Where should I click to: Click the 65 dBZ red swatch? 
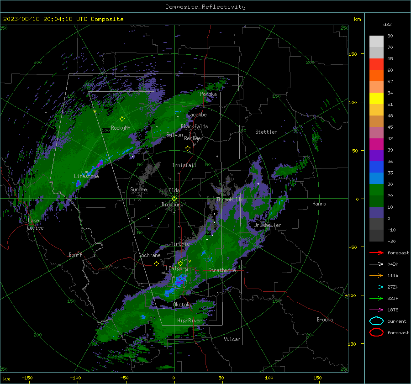pos(376,64)
